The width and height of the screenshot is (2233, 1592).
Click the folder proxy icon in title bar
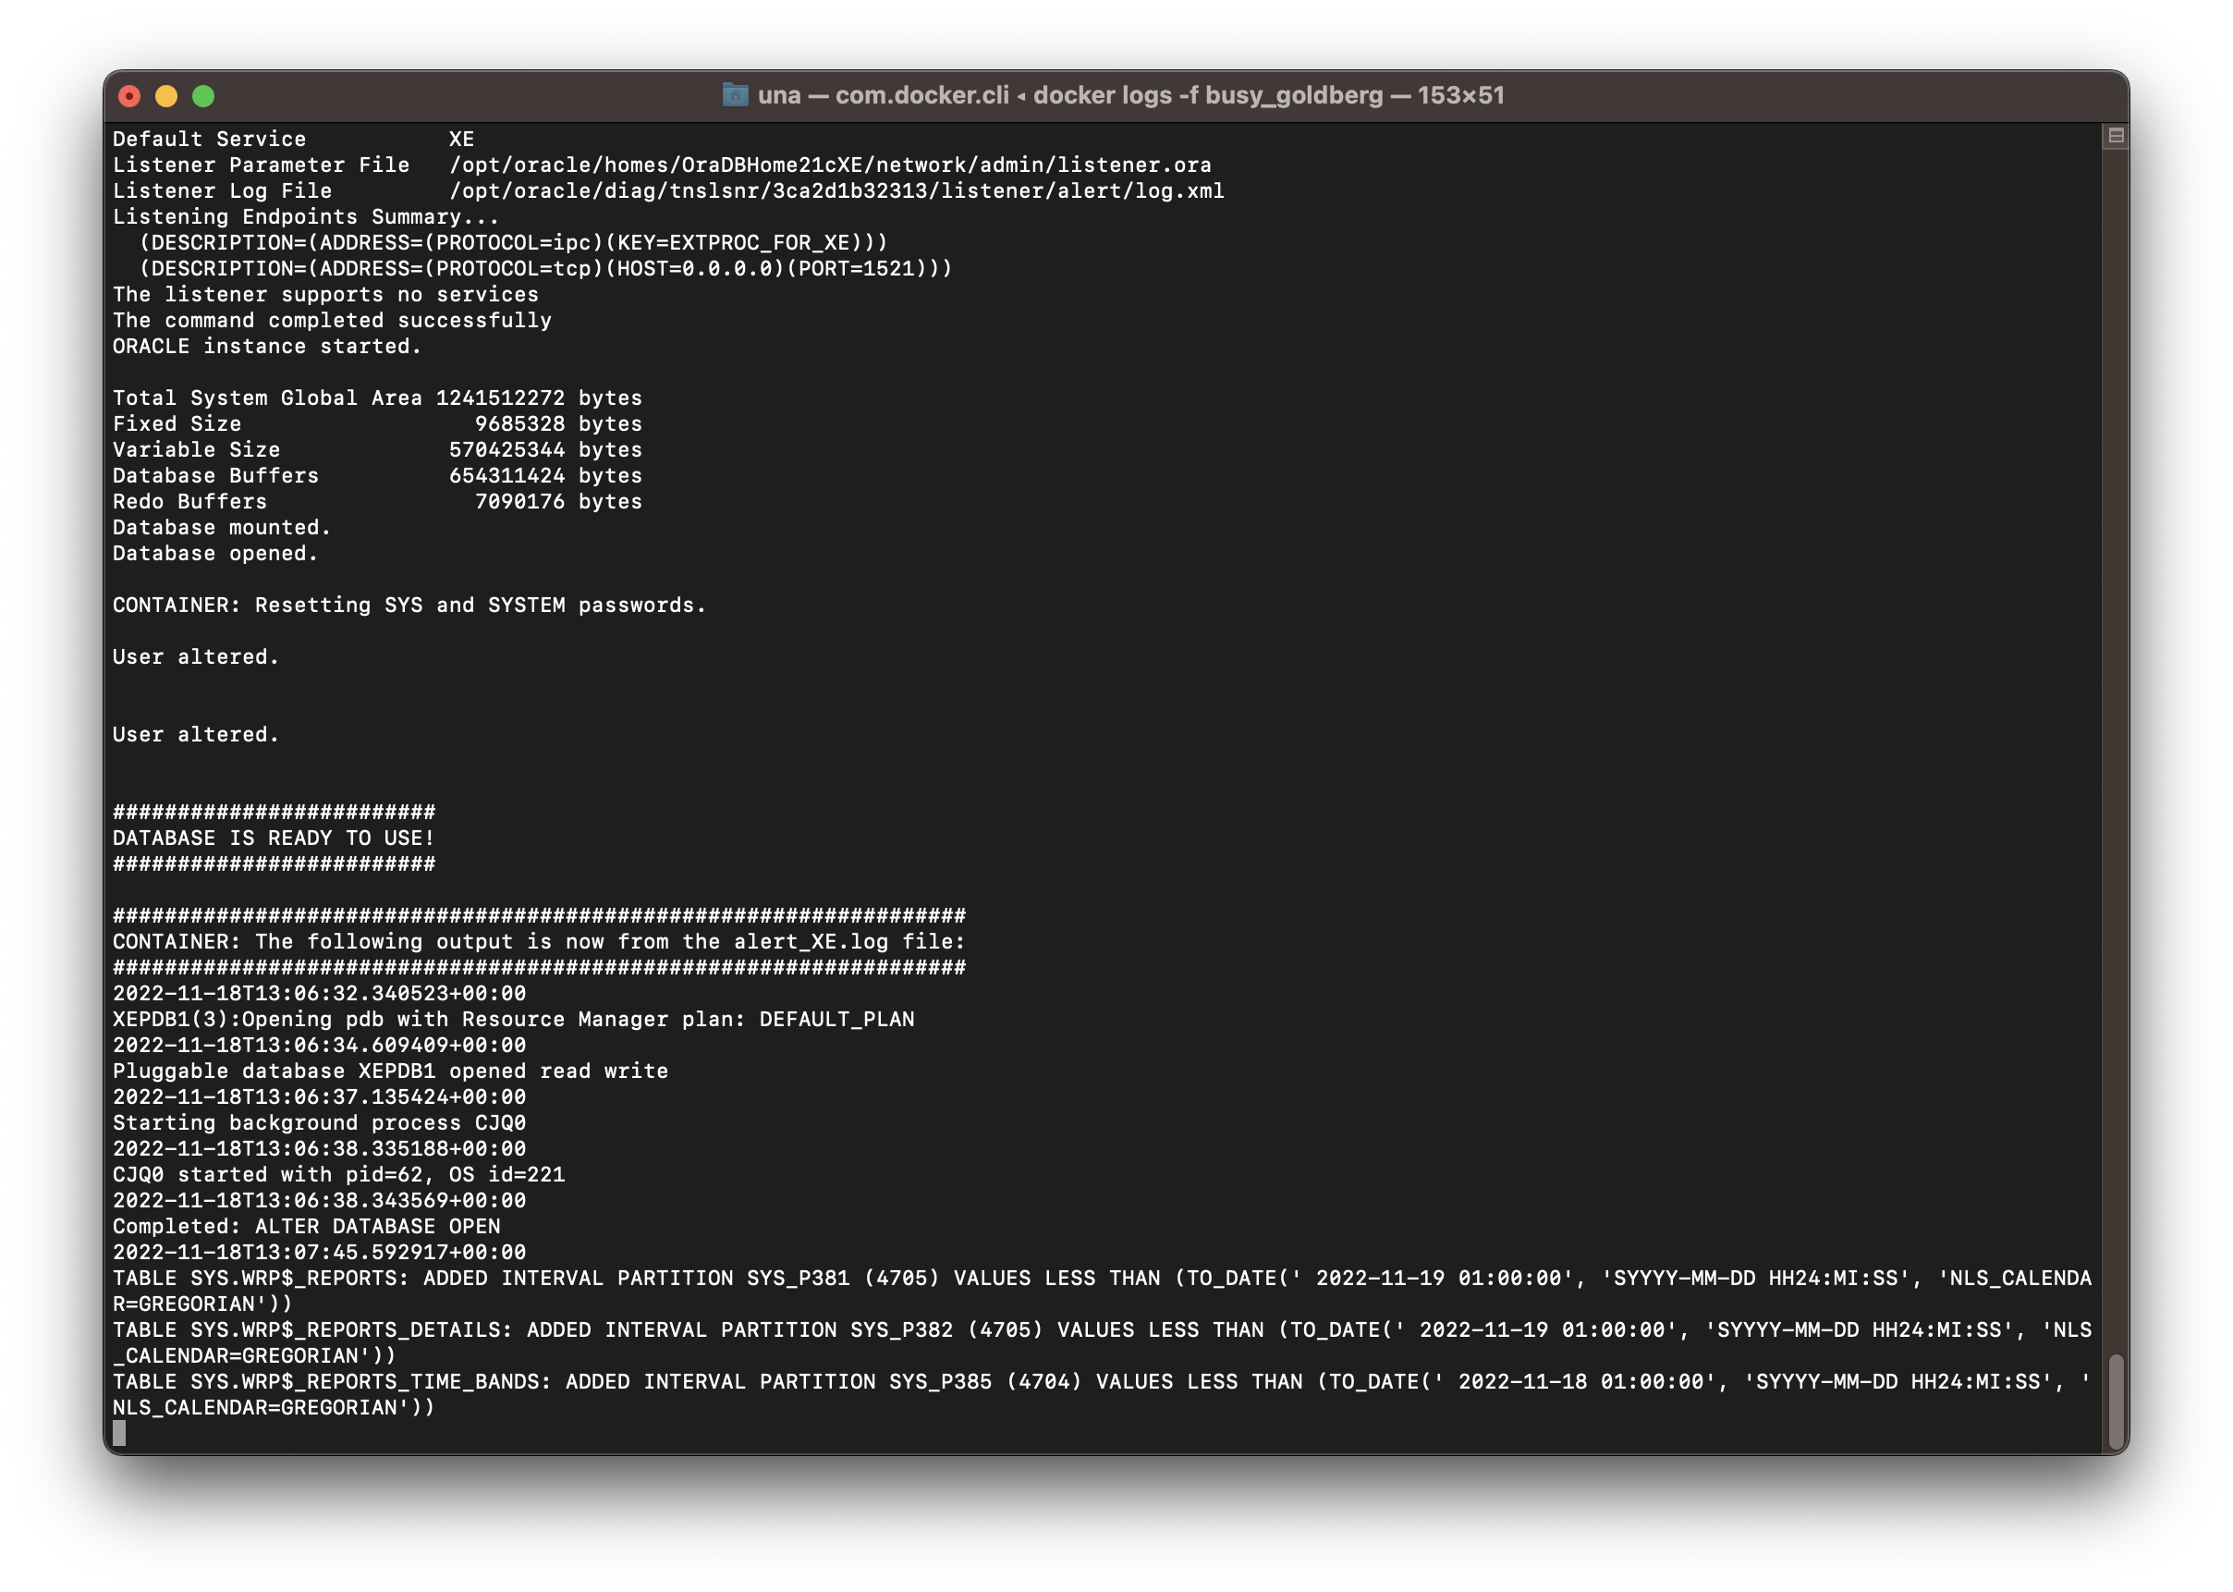point(735,95)
